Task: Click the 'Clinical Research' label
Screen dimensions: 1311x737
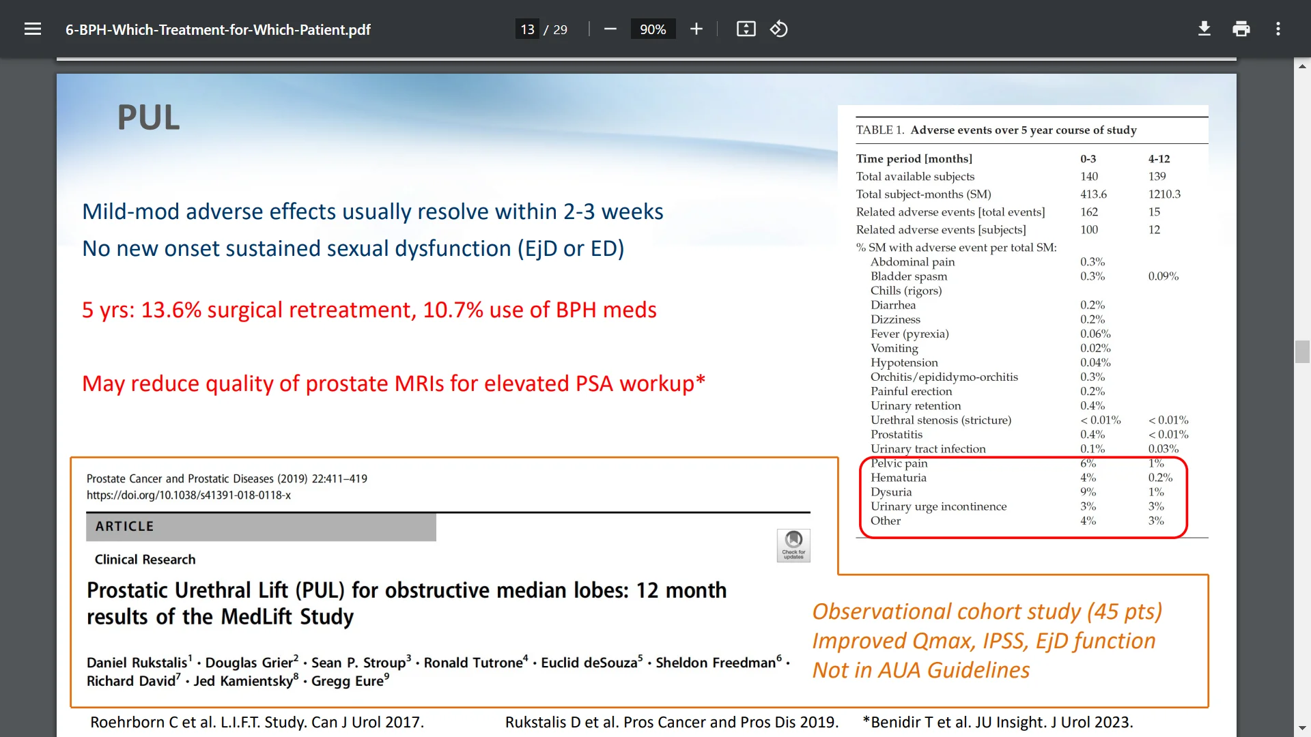Action: [145, 560]
